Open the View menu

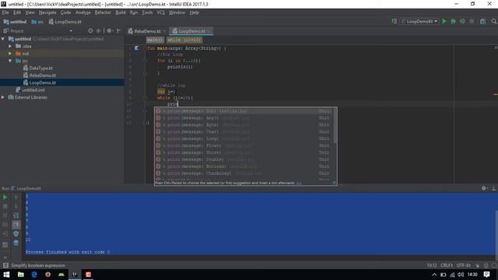pyautogui.click(x=30, y=12)
